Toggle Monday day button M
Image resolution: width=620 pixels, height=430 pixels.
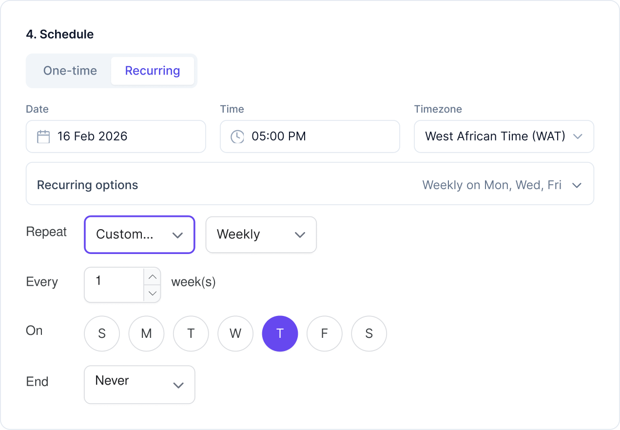click(x=146, y=334)
